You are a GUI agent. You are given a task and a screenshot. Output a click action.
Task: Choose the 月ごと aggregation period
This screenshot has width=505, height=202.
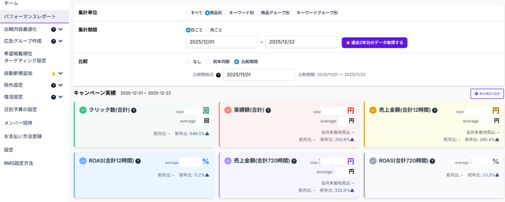click(208, 30)
